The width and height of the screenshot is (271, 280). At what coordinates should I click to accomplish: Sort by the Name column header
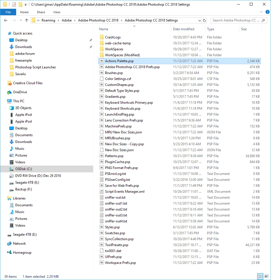(x=135, y=29)
